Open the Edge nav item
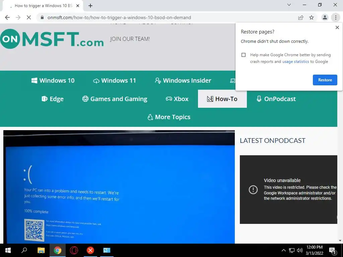 click(53, 99)
